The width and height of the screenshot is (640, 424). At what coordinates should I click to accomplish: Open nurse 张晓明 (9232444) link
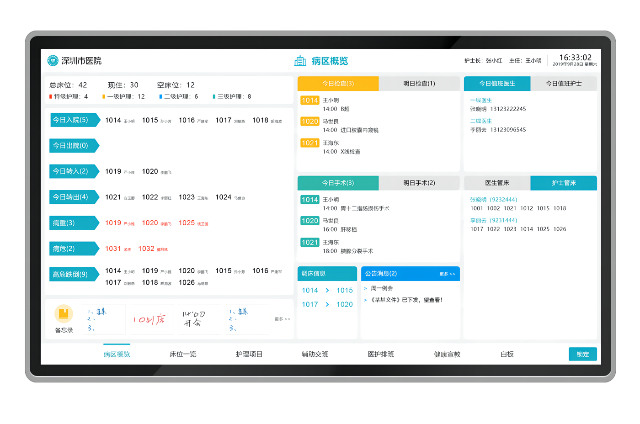click(x=493, y=200)
